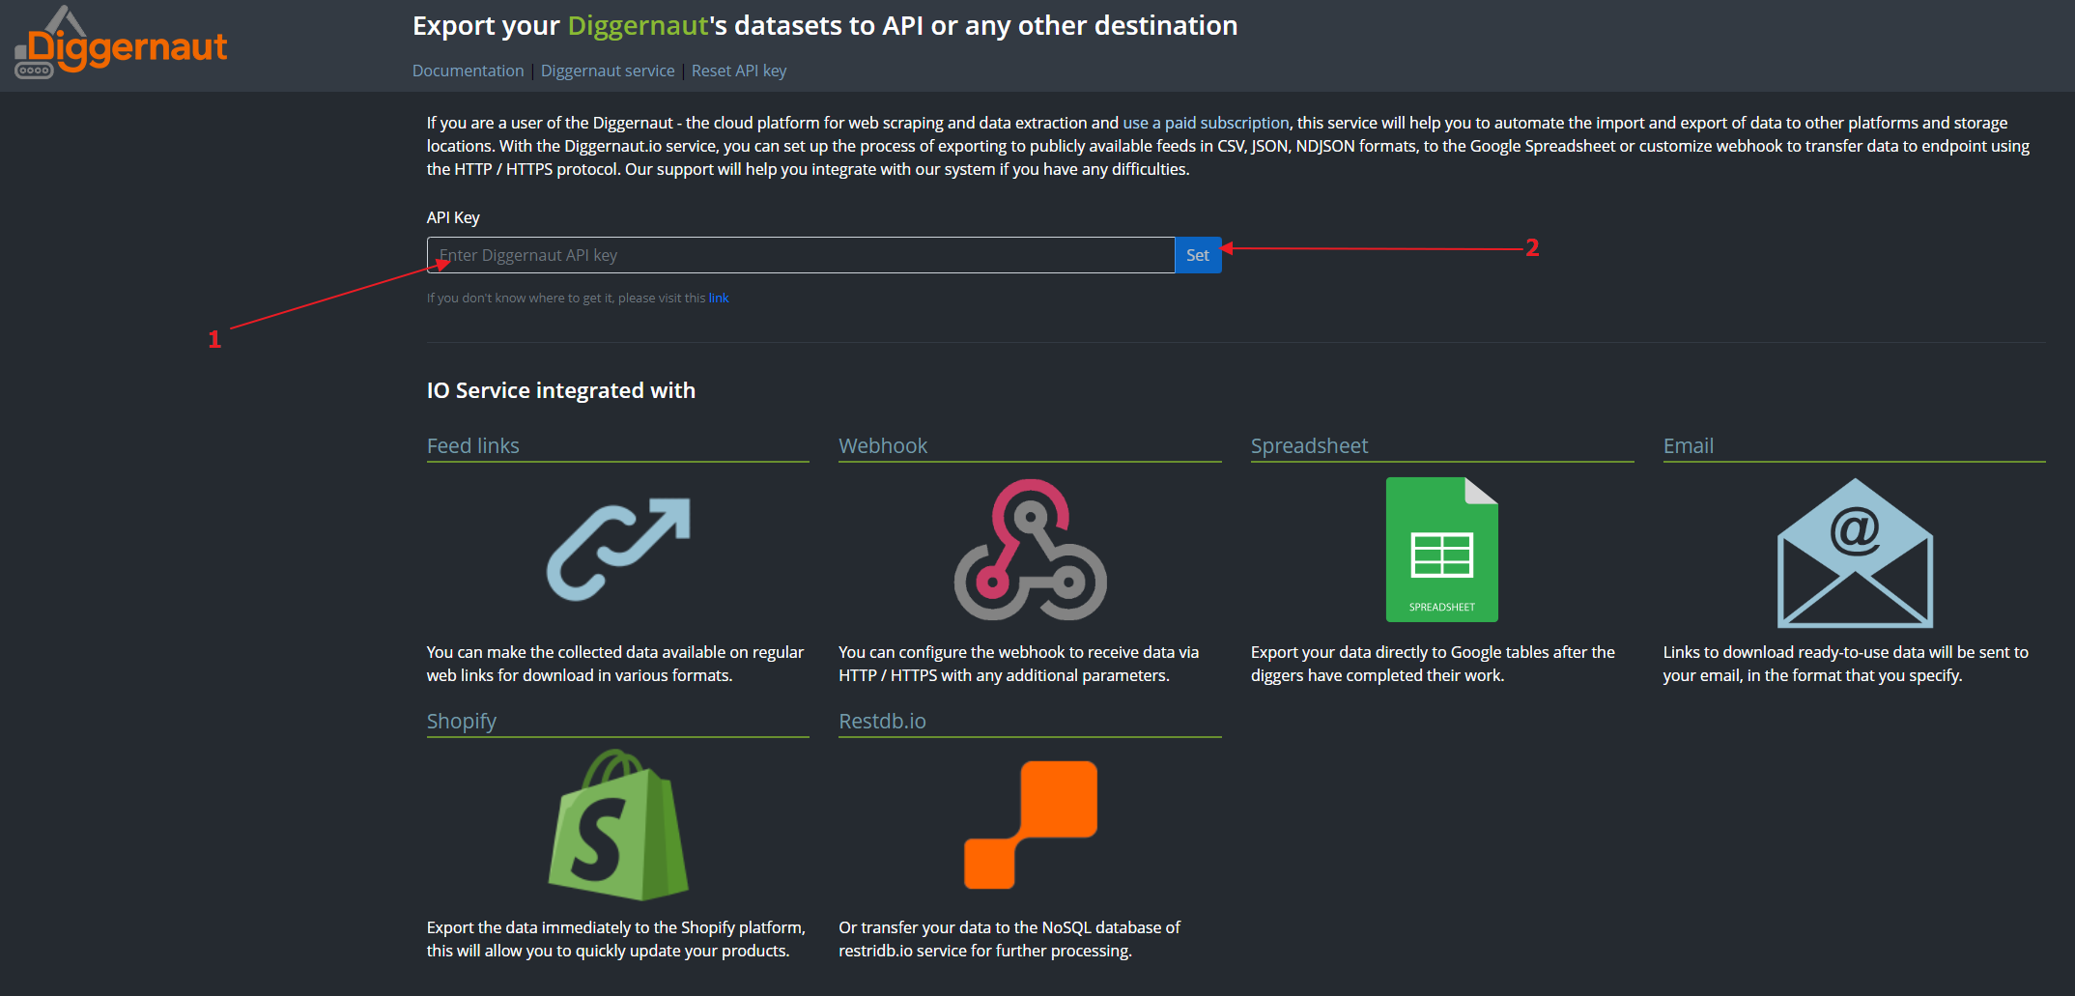
Task: Open the Webhook heading
Action: click(x=883, y=445)
